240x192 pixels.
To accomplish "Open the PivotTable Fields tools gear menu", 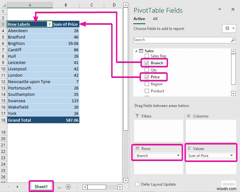I will pos(229,28).
